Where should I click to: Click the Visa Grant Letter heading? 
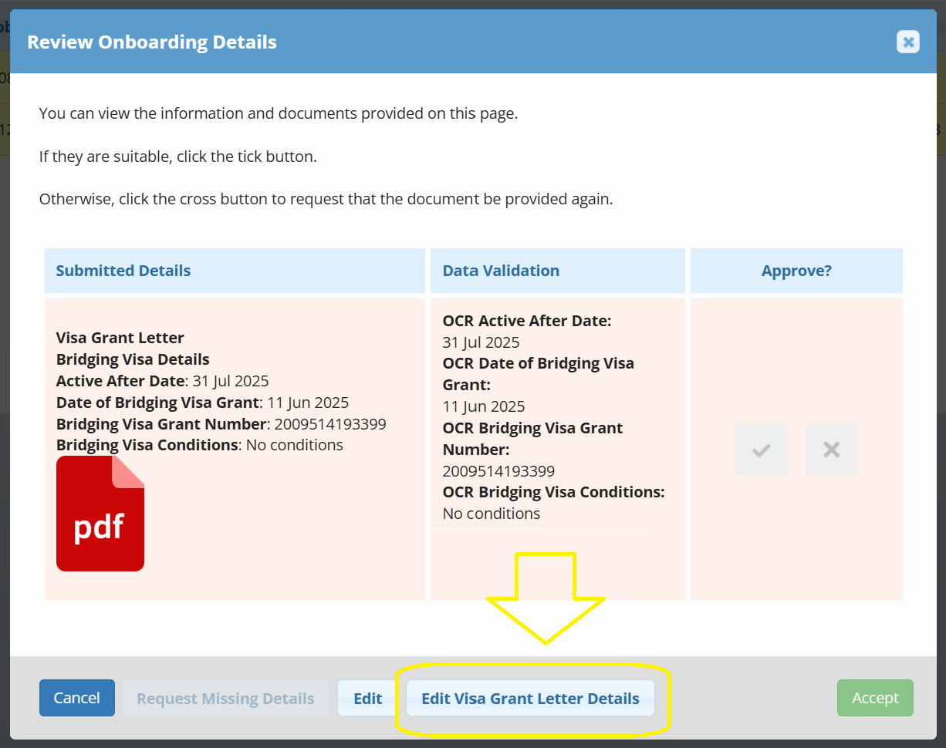(120, 338)
